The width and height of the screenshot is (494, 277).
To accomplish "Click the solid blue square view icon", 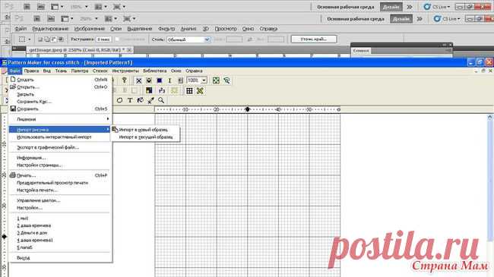I will coord(159,80).
